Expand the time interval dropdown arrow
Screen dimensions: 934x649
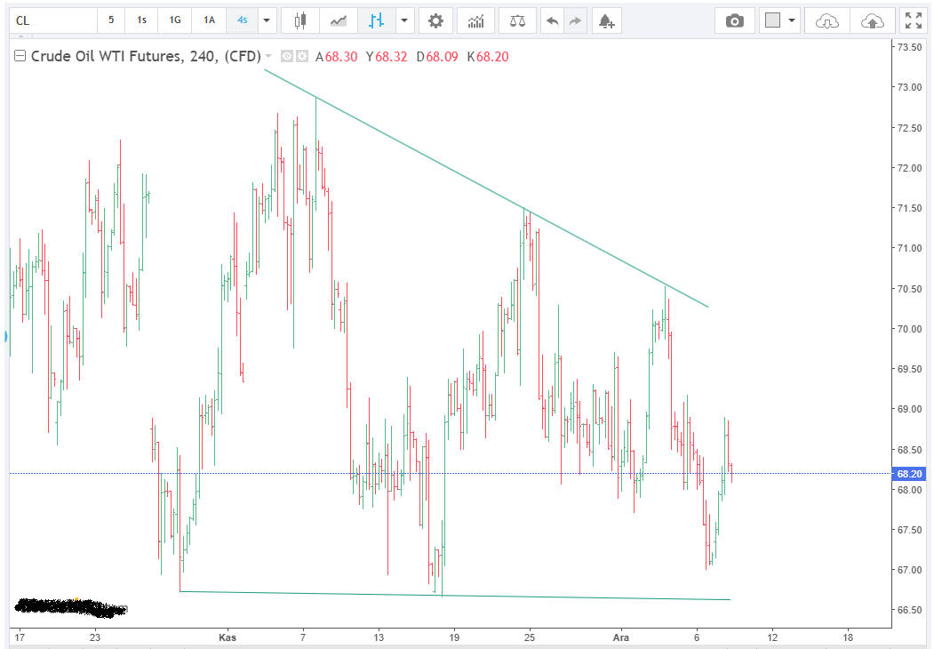click(x=267, y=20)
